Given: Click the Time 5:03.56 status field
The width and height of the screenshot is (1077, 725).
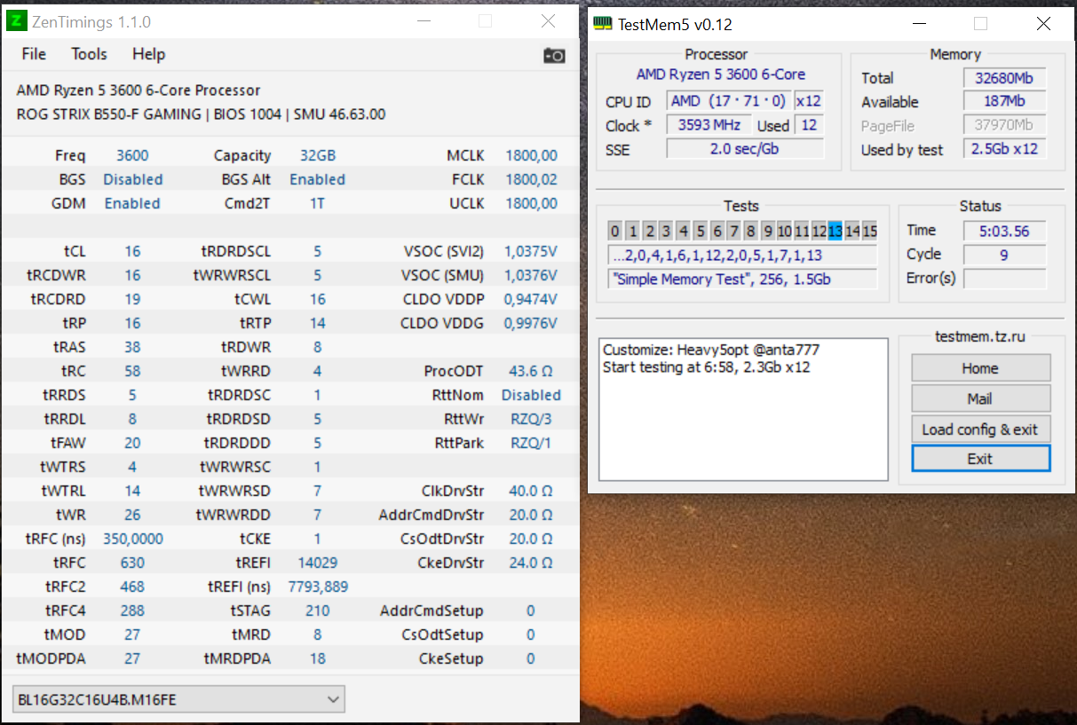Looking at the screenshot, I should click(x=1004, y=231).
